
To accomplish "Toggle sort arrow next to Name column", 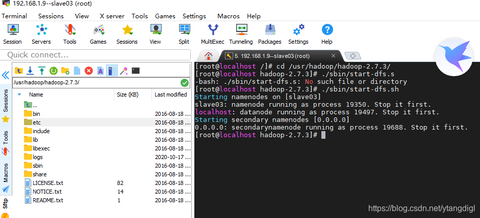I will (19, 95).
